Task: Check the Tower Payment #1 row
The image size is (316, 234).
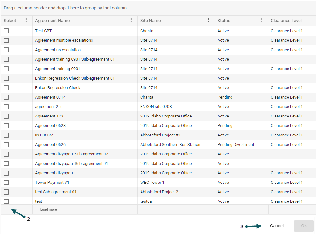Action: click(x=6, y=183)
